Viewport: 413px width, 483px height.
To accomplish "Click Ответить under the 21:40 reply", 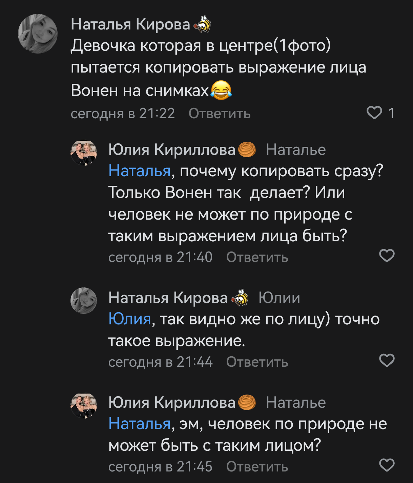I will [x=257, y=257].
